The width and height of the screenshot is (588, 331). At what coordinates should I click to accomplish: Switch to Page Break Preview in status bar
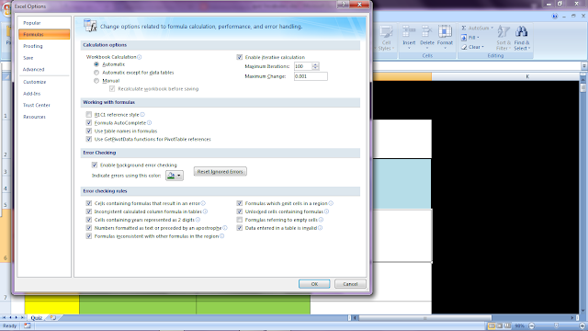[x=507, y=325]
